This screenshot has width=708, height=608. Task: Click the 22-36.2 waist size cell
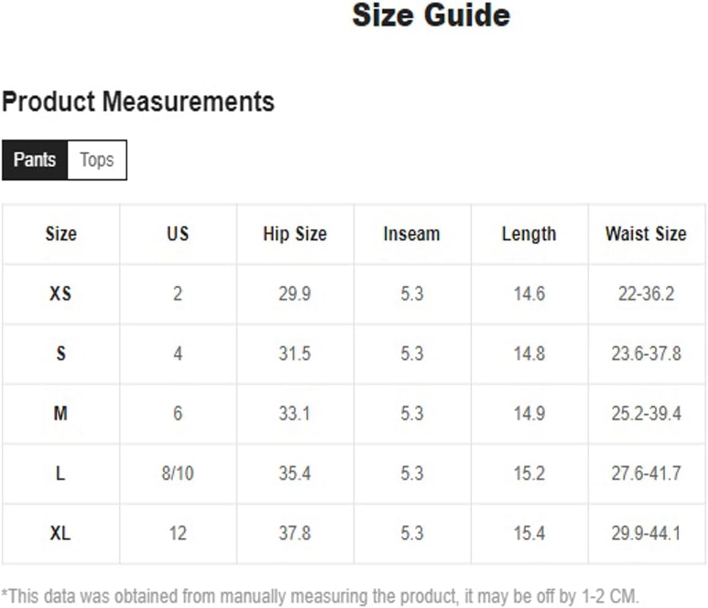646,294
